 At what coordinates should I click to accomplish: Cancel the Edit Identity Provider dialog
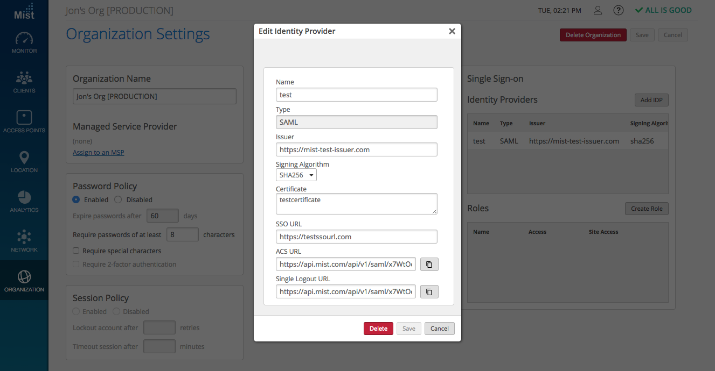(x=439, y=329)
